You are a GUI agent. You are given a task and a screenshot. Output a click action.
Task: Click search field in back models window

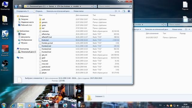coord(180,25)
